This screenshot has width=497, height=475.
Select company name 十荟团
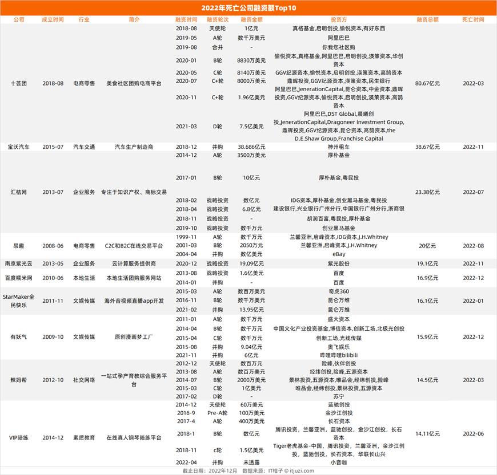click(x=19, y=84)
